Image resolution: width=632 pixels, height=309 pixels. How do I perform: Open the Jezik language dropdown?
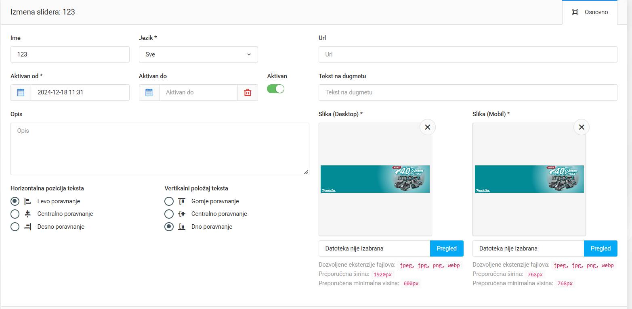click(198, 54)
